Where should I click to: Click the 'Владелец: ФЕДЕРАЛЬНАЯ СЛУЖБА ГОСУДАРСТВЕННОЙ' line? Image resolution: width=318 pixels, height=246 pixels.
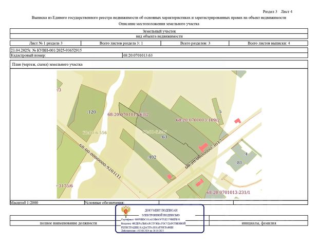[x=153, y=223]
